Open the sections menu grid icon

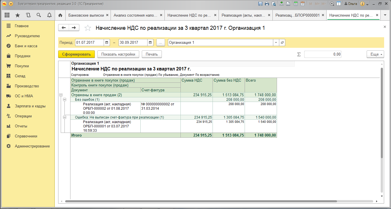point(7,15)
